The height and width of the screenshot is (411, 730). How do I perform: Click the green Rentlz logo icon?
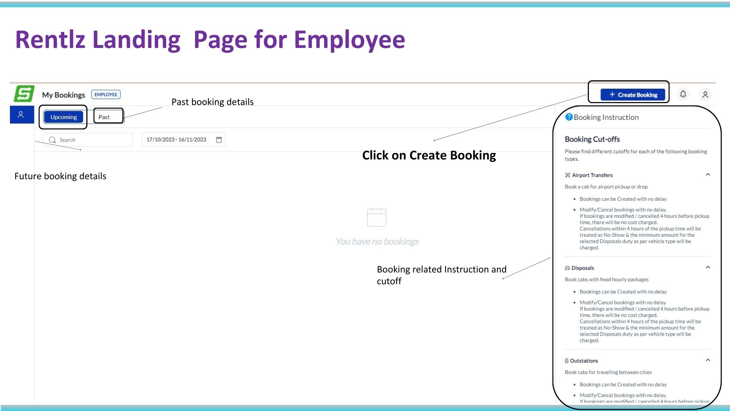(x=24, y=94)
